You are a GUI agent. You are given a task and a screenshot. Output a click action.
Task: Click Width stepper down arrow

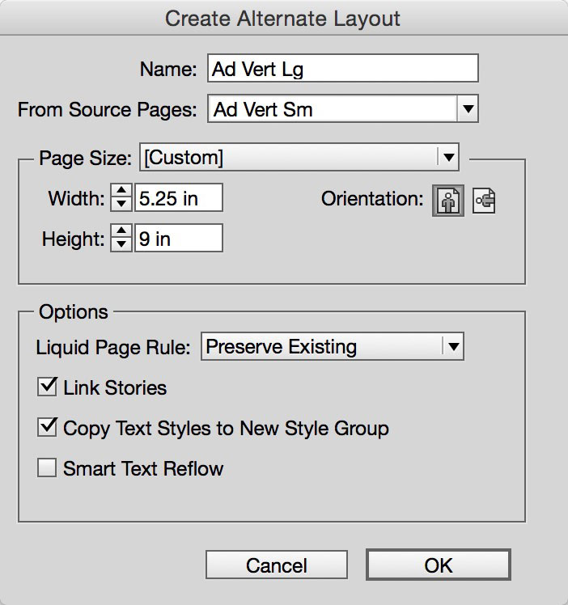pyautogui.click(x=121, y=205)
